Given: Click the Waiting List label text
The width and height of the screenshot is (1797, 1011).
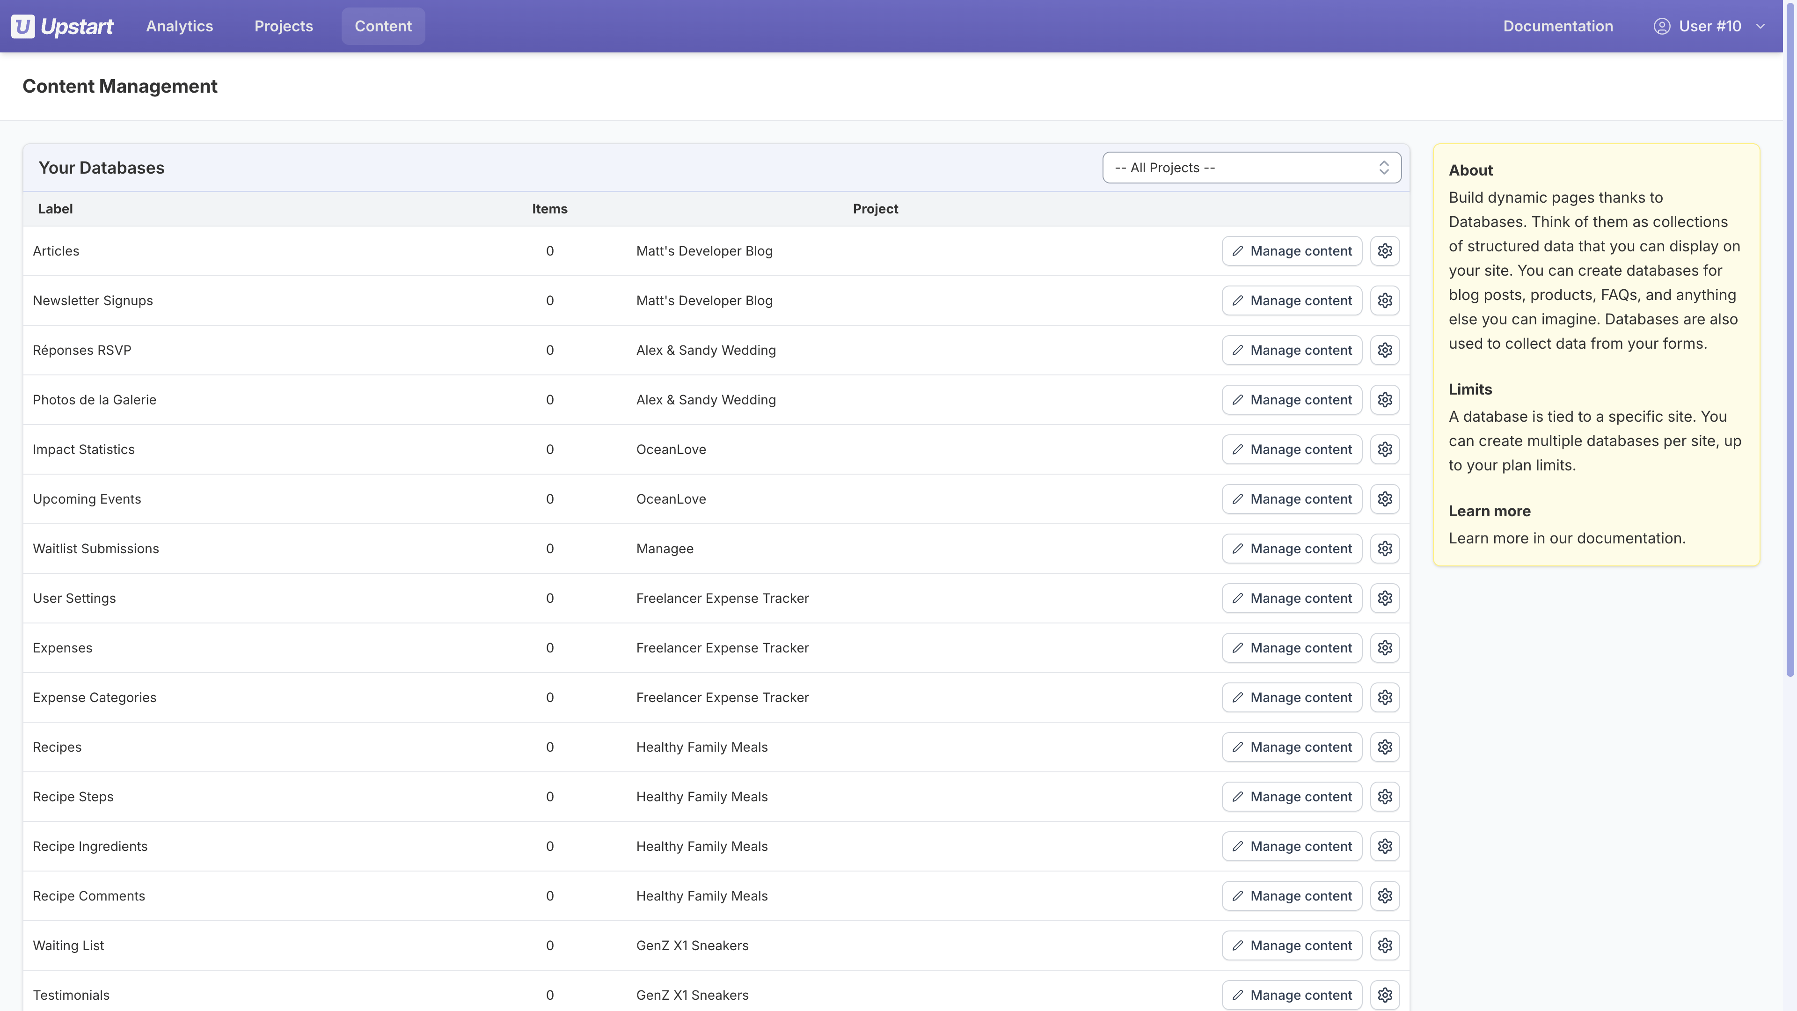Looking at the screenshot, I should click(68, 945).
